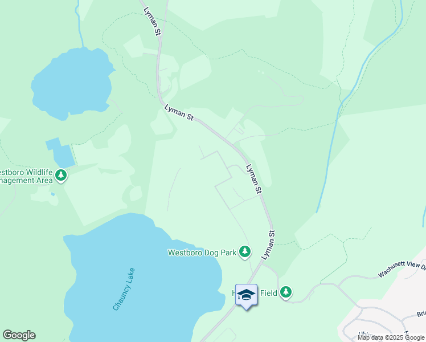Click the graduation cap school marker
The height and width of the screenshot is (342, 426).
[246, 296]
